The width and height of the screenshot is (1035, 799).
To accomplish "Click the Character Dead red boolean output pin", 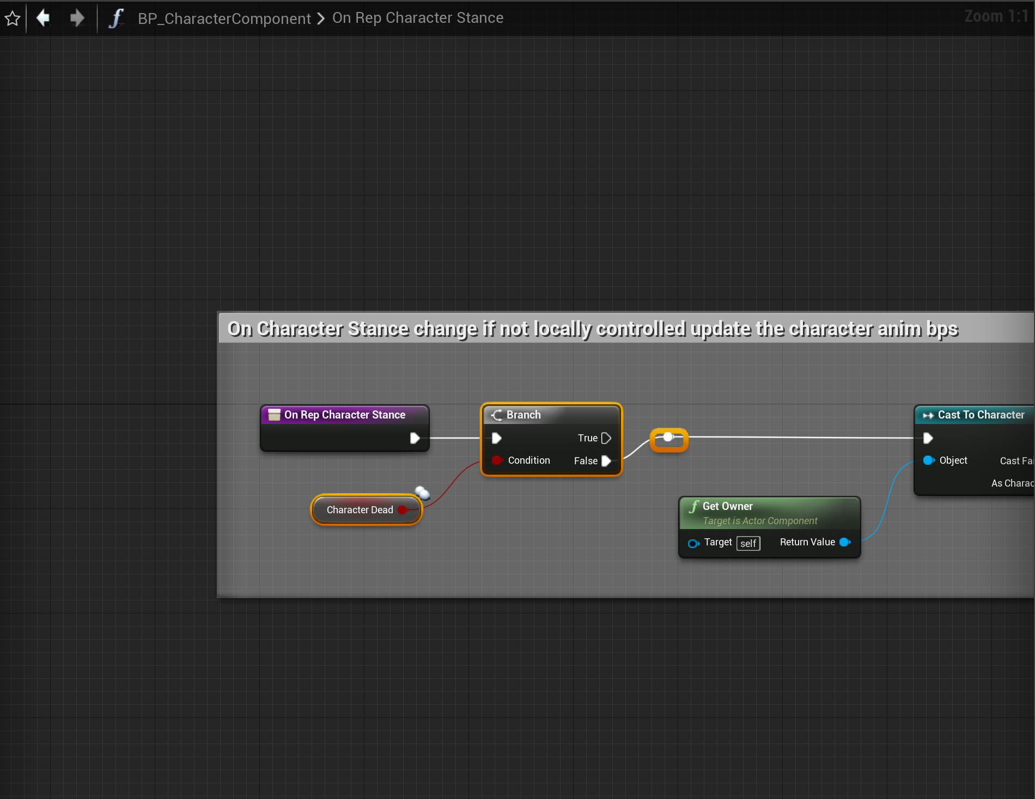I will (x=403, y=510).
